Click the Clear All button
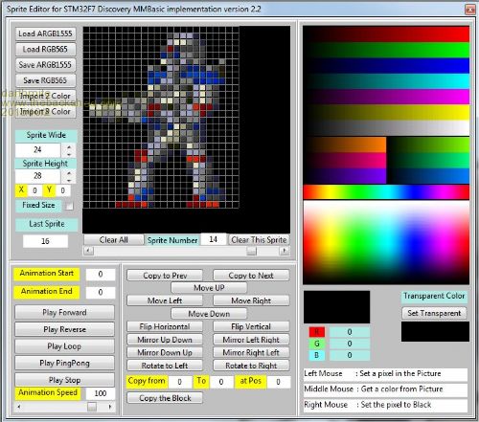479x422 pixels. click(114, 240)
